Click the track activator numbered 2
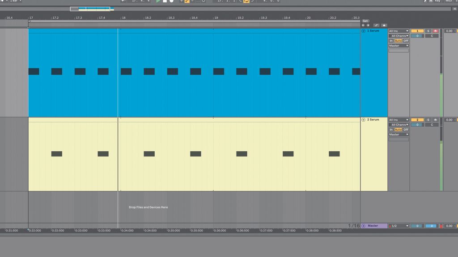 click(x=417, y=120)
